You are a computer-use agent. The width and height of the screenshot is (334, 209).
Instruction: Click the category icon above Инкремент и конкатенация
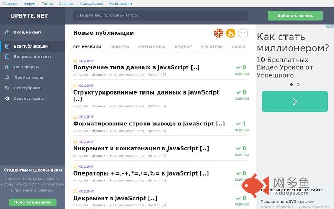pyautogui.click(x=75, y=142)
